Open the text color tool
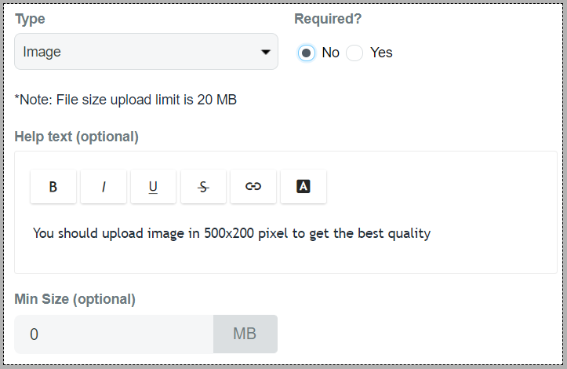Screen dimensions: 567x369 point(303,187)
